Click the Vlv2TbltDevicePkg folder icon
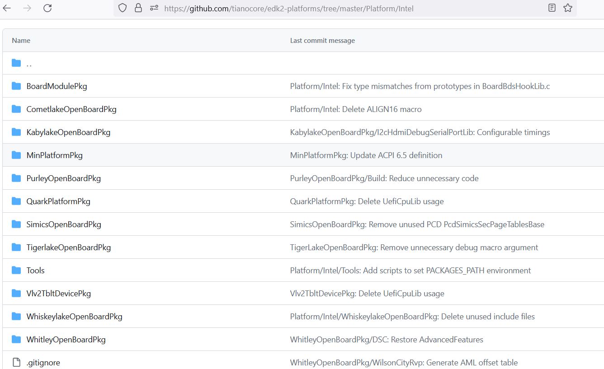The width and height of the screenshot is (604, 369). coord(16,293)
